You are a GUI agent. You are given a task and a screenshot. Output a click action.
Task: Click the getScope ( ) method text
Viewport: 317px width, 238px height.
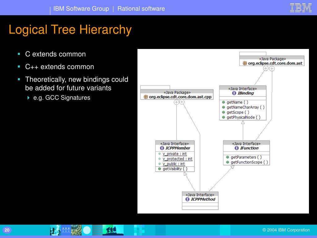coord(238,112)
